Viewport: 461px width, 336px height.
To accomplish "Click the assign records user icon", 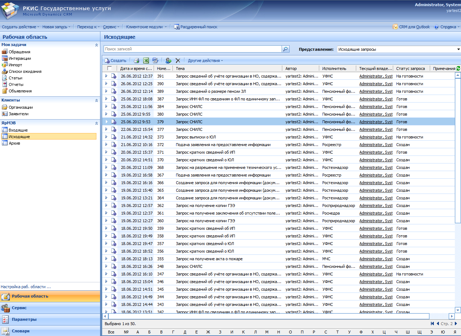I will [168, 61].
